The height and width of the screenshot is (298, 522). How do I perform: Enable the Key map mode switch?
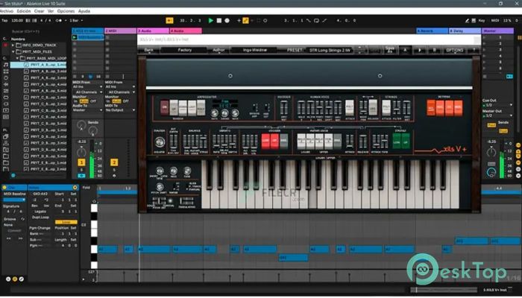482,21
